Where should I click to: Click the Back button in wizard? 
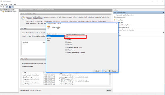pos(97,71)
